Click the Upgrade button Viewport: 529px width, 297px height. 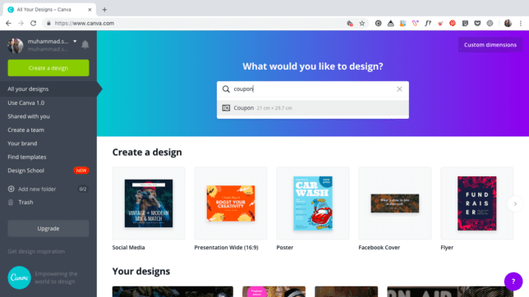pos(48,229)
